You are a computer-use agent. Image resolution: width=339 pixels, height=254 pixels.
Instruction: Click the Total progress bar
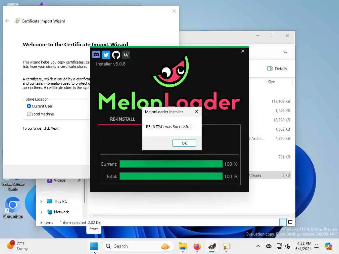(x=171, y=176)
